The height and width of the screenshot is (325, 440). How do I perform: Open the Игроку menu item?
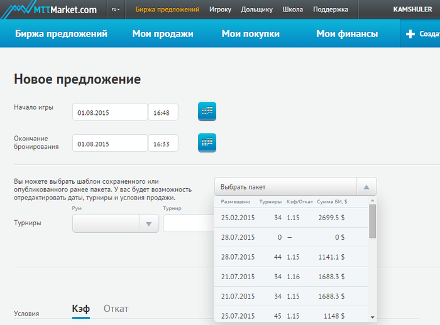coord(220,9)
